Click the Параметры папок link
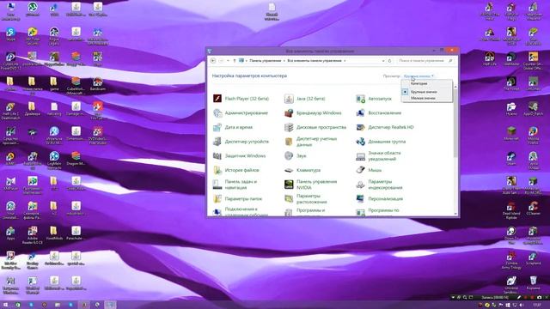 click(243, 198)
